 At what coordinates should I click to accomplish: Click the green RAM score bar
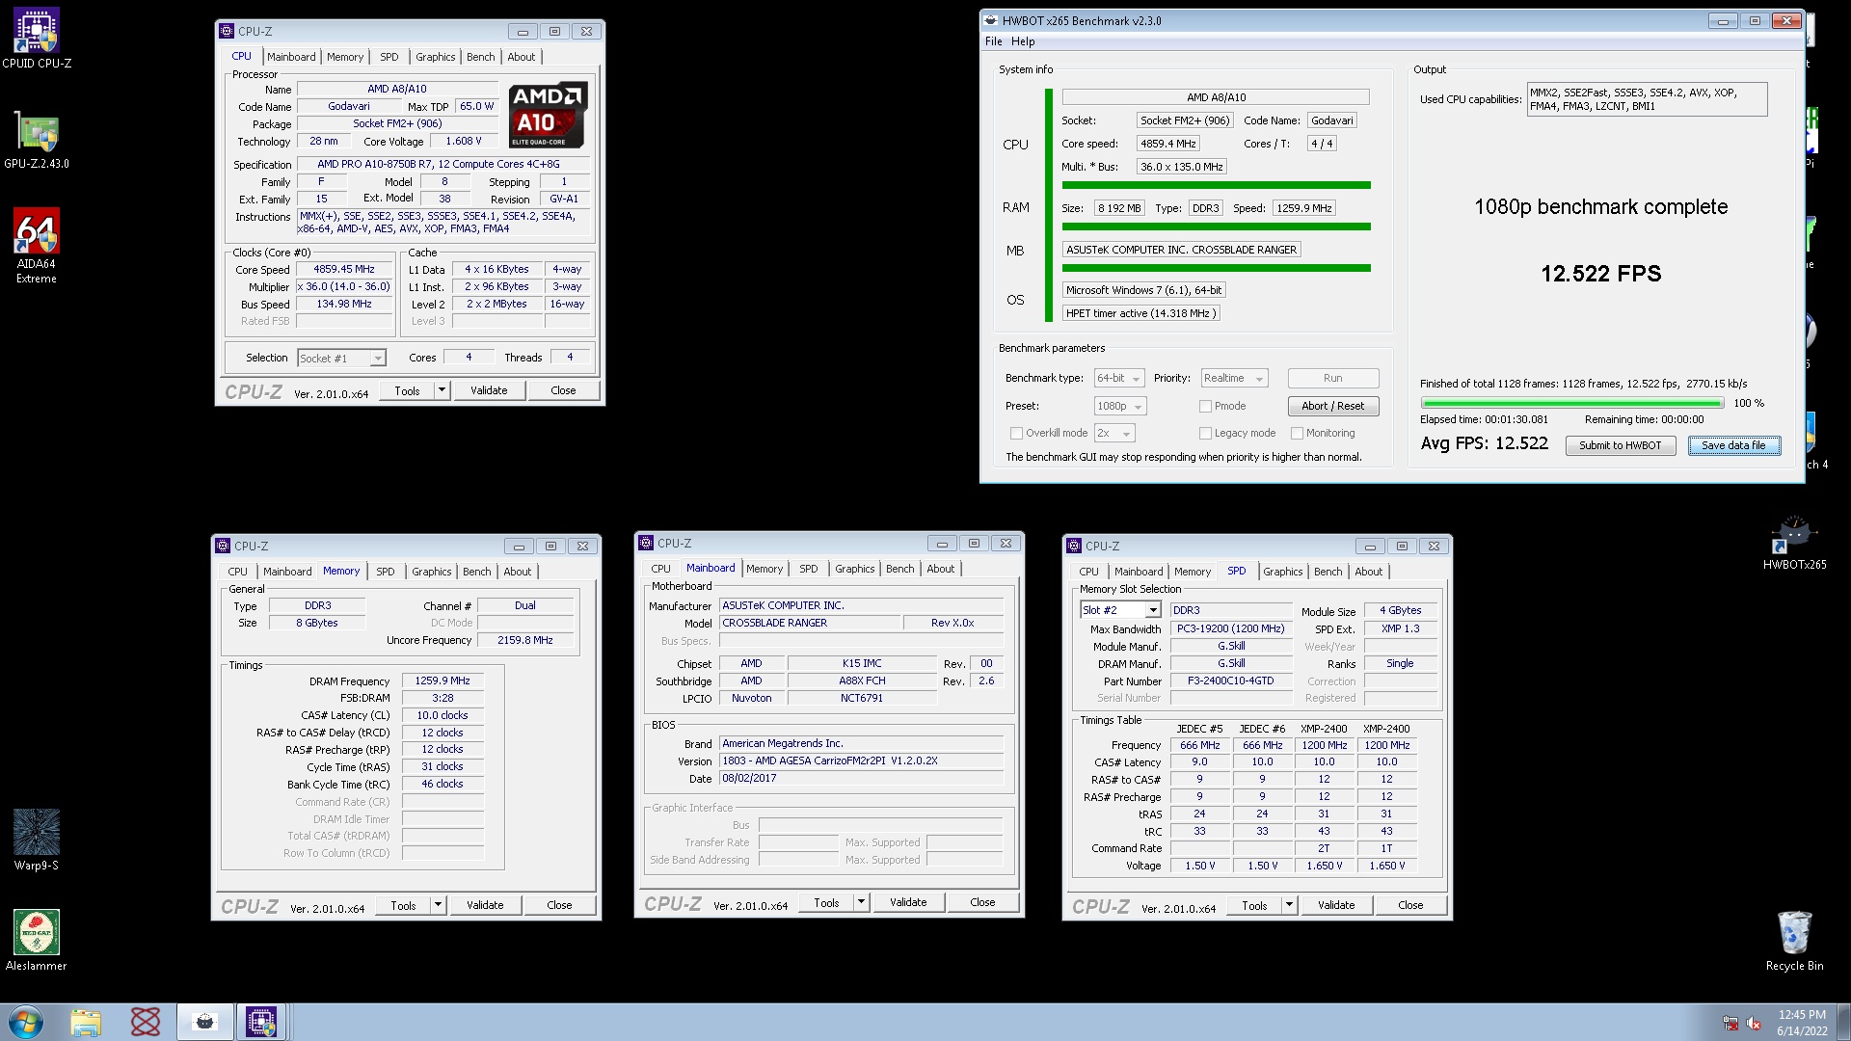(1216, 227)
